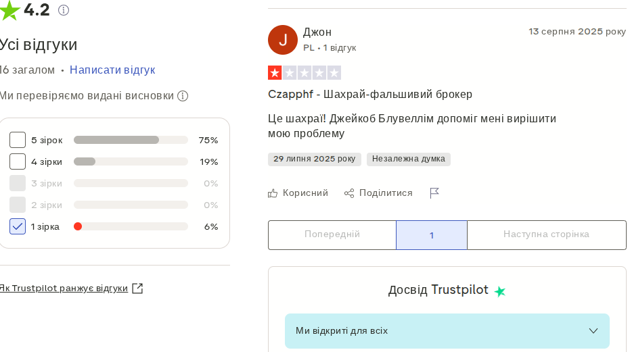Viewport: 630px width, 352px height.
Task: Click the chevron arrow in Trustpilot experience panel
Action: tap(593, 331)
